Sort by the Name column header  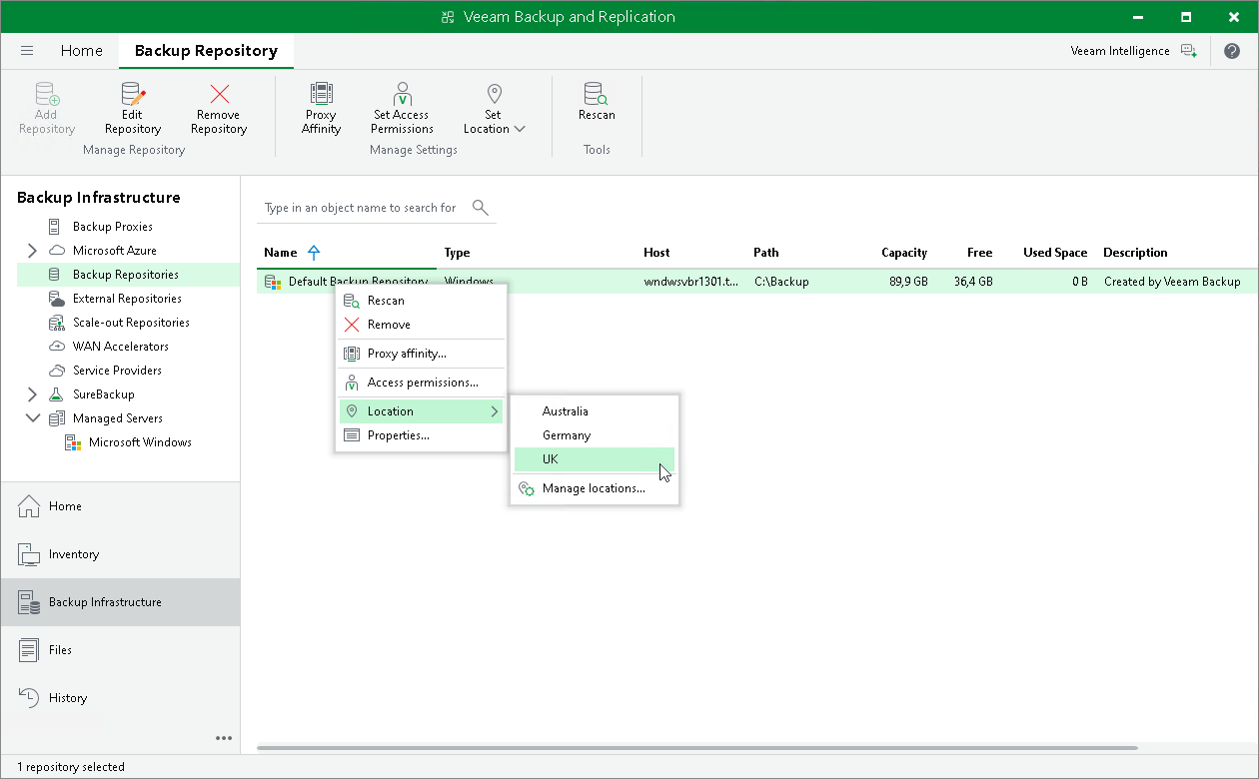coord(281,253)
